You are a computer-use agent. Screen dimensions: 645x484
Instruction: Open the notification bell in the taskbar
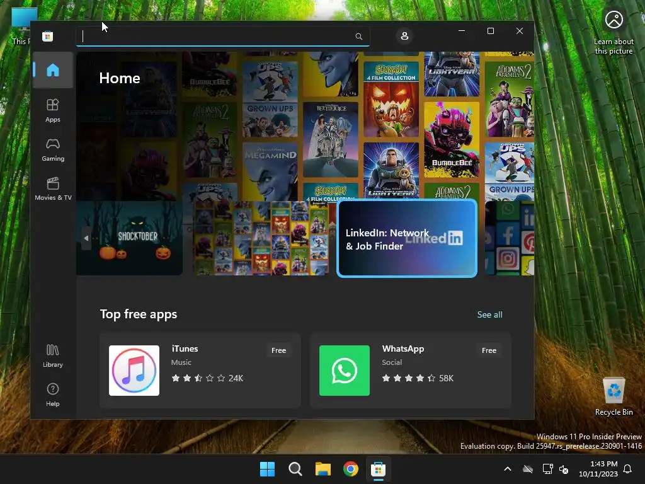[x=628, y=469]
